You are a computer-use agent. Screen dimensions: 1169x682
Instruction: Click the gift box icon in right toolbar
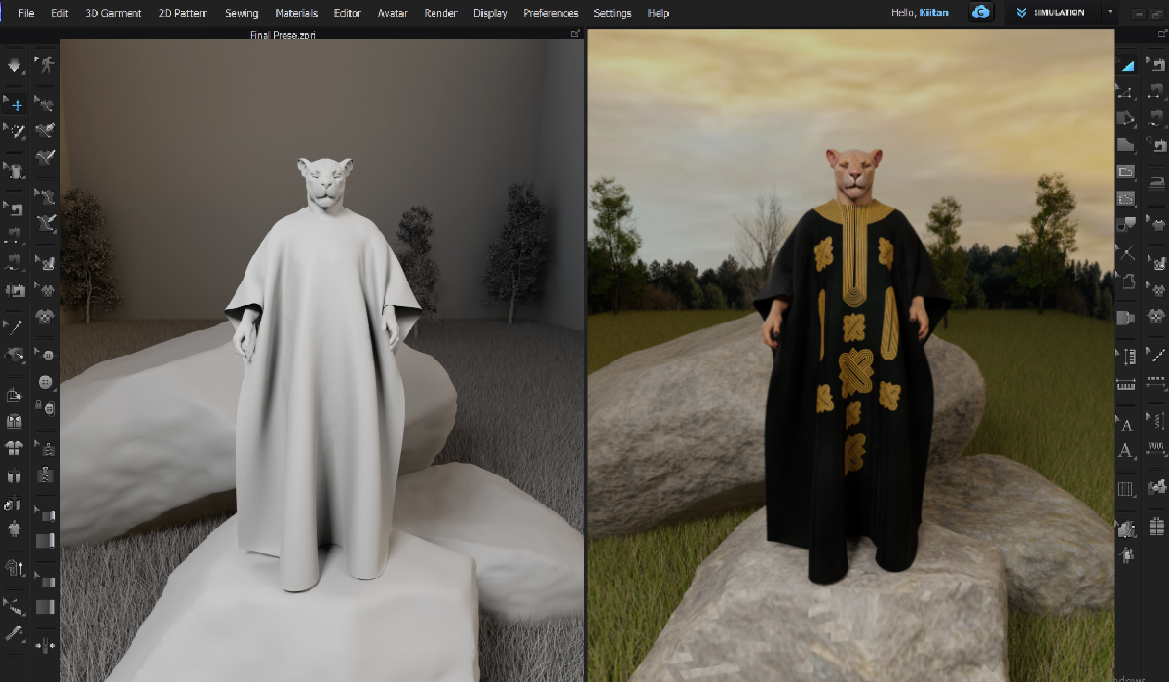[x=1156, y=527]
